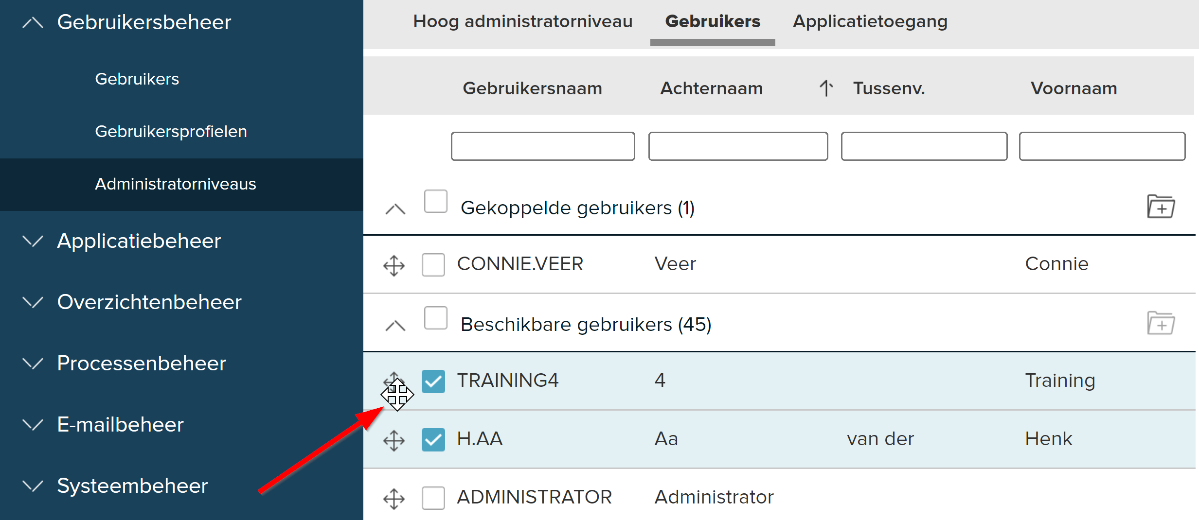Click the last name 'Aa'
The width and height of the screenshot is (1199, 520).
(x=666, y=439)
